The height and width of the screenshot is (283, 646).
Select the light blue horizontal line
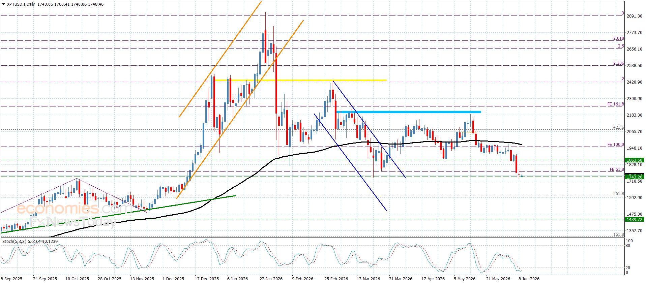coord(409,112)
